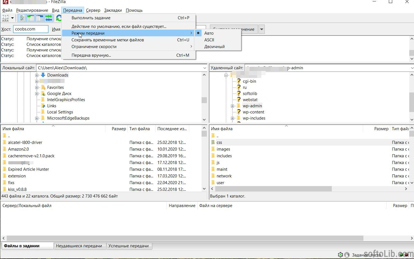Expand the MicrosoftEdgeBackups tree node
Screen dimensions: 414x259
click(x=37, y=118)
